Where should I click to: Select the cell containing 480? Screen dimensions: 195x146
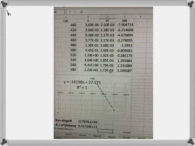(73, 45)
